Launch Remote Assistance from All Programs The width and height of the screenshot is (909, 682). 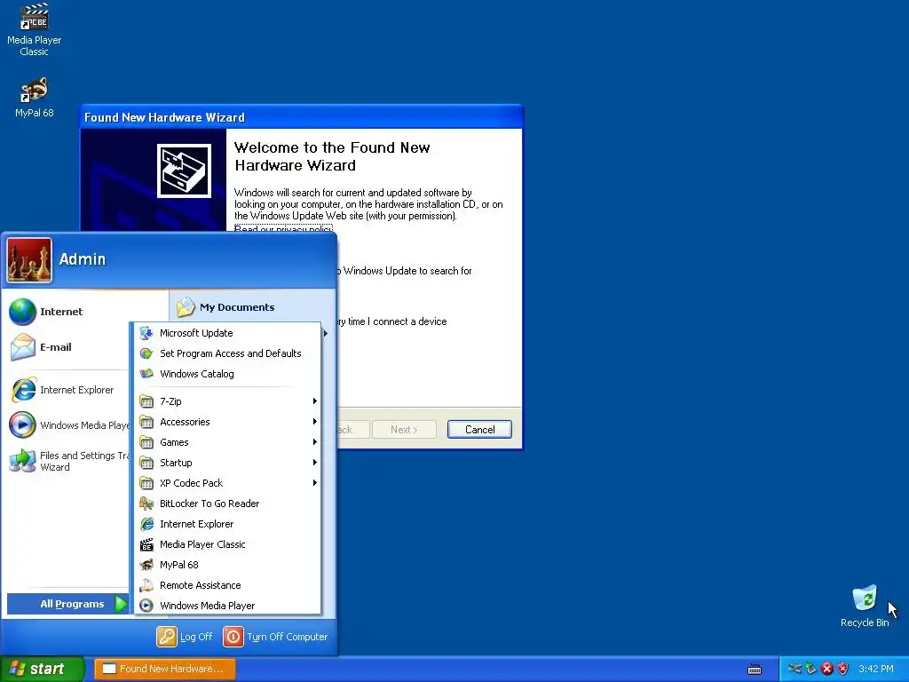228,585
